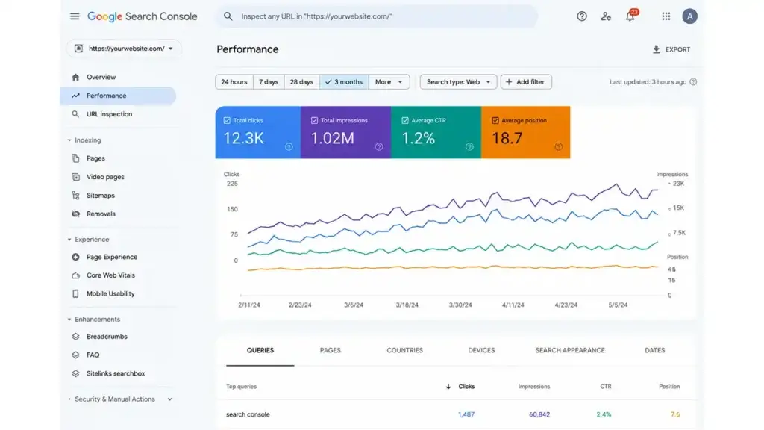Image resolution: width=764 pixels, height=430 pixels.
Task: Click the Overview home icon
Action: click(75, 77)
